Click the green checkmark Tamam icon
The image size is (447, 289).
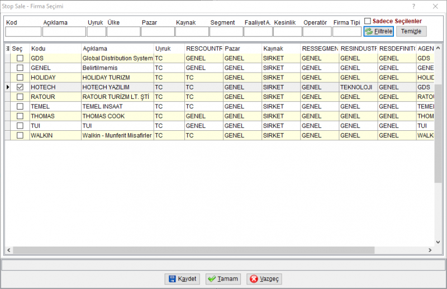tap(212, 279)
